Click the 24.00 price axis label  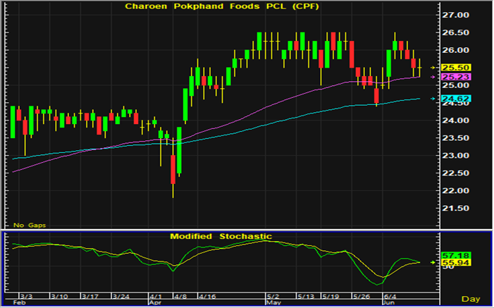(x=455, y=121)
